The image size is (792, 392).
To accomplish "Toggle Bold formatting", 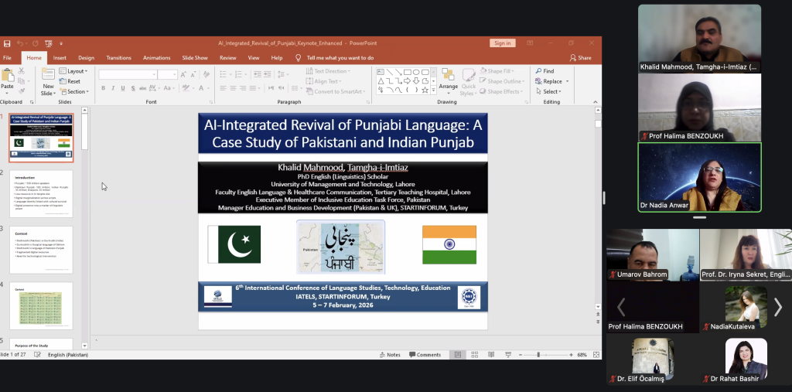I will click(103, 88).
